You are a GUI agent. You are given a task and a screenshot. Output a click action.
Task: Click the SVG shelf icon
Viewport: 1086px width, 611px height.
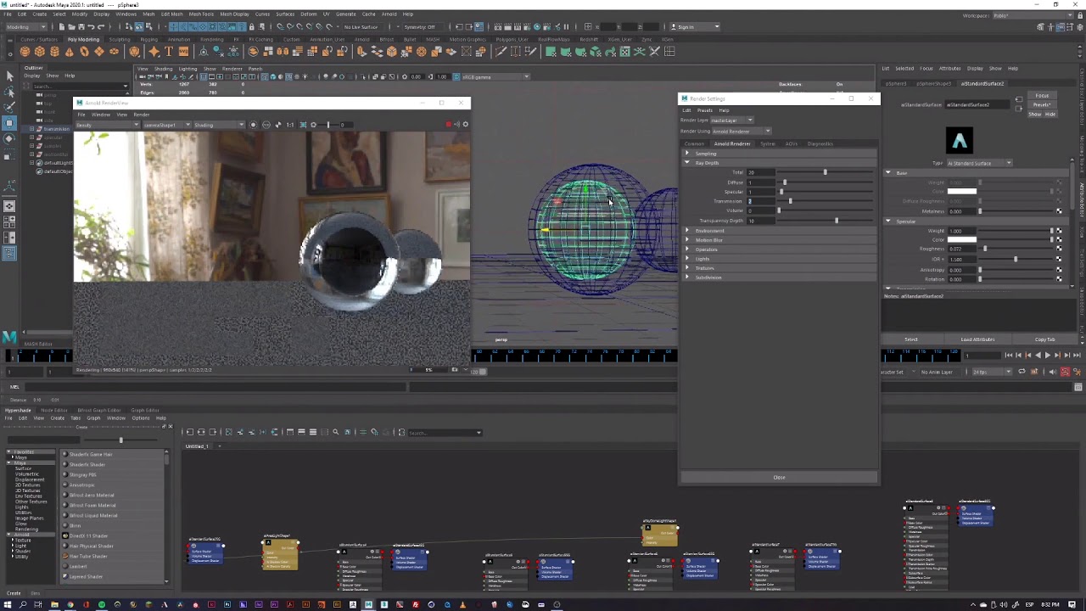click(x=183, y=52)
